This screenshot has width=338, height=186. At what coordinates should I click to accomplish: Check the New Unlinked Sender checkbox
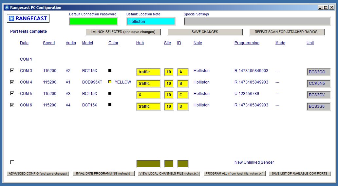(x=12, y=162)
